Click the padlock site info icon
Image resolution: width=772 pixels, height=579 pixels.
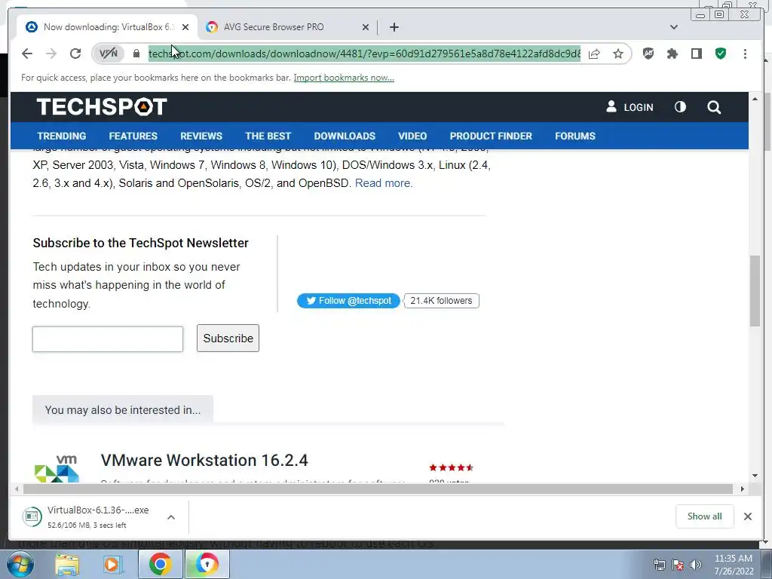(136, 54)
